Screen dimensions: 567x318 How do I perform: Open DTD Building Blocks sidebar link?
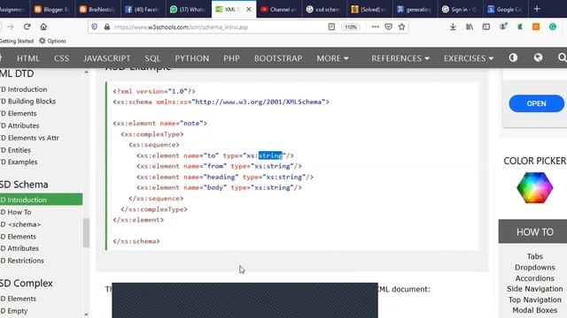[28, 102]
